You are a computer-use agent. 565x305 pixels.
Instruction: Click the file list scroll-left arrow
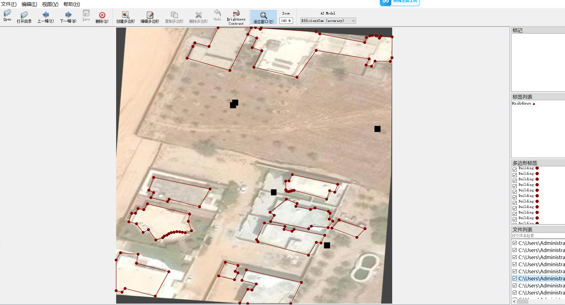[514, 302]
